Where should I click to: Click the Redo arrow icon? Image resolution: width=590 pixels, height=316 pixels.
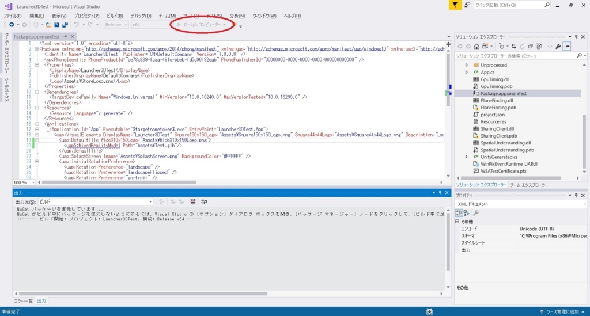pos(90,25)
